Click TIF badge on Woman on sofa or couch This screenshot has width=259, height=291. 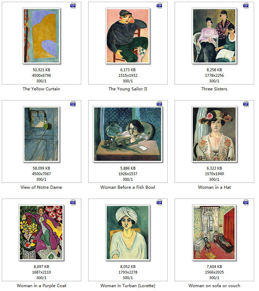point(246,202)
